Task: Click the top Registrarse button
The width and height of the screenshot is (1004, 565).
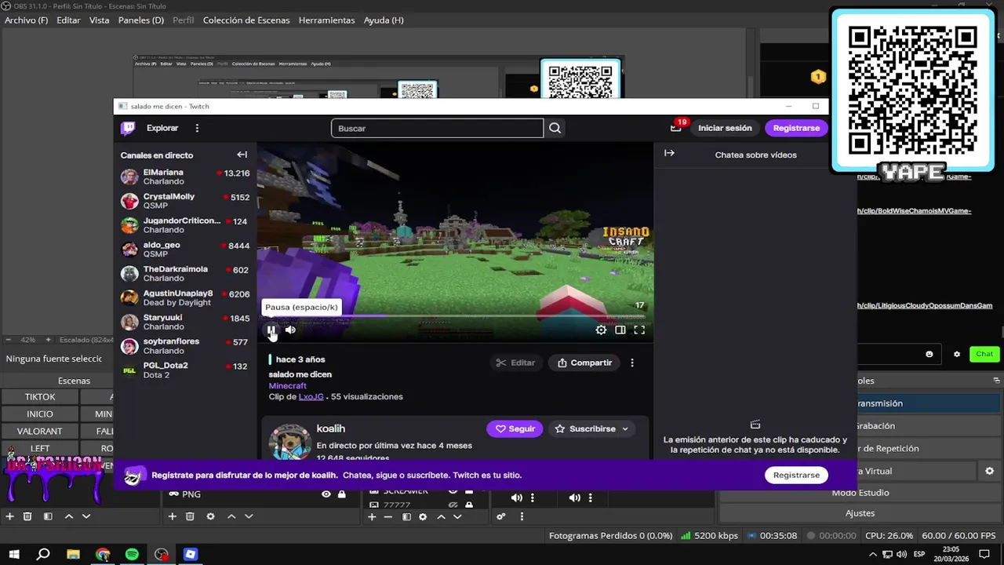Action: click(x=796, y=128)
